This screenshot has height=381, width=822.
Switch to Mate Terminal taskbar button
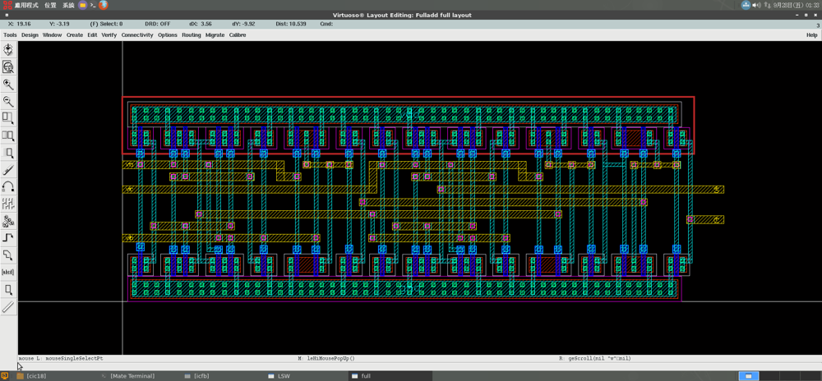[x=132, y=376]
